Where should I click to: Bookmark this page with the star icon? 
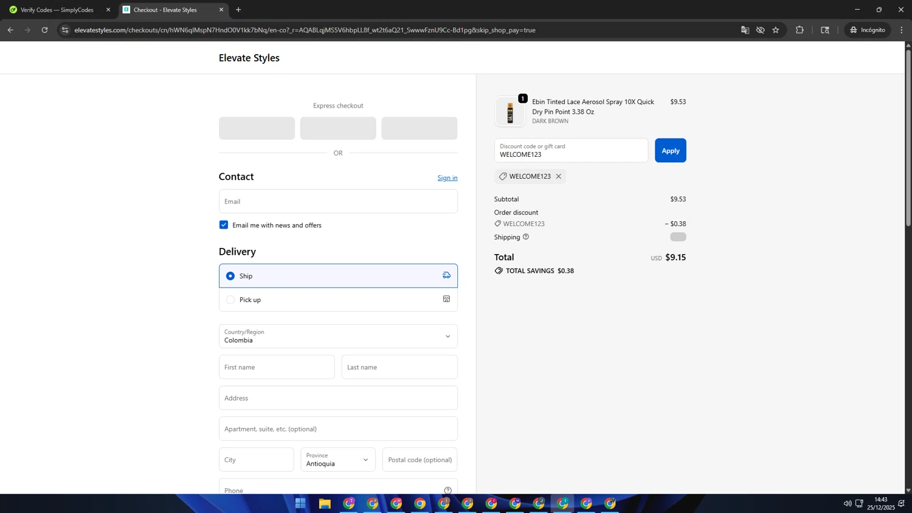point(776,30)
